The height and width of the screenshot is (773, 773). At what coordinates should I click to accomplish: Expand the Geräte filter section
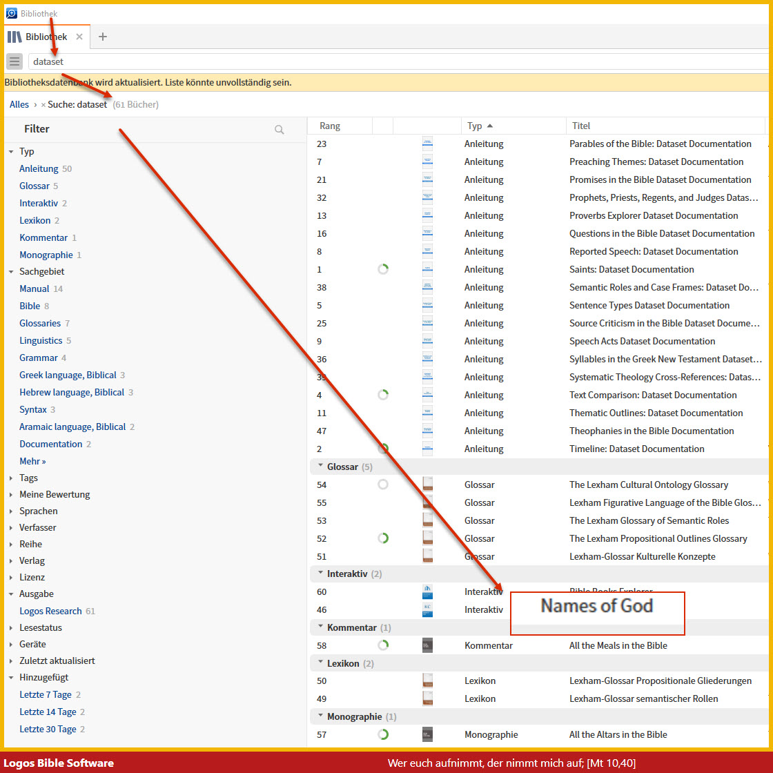point(11,645)
